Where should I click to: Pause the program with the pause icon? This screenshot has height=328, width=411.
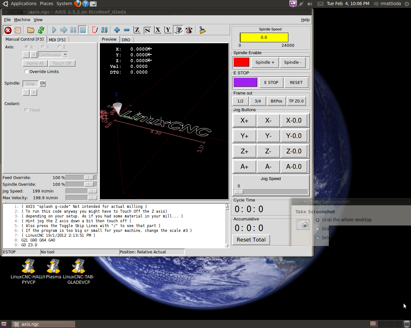73,30
